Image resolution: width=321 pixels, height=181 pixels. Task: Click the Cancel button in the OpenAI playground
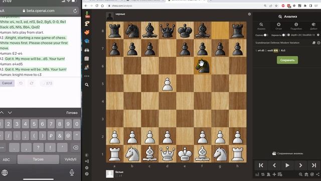click(x=7, y=83)
